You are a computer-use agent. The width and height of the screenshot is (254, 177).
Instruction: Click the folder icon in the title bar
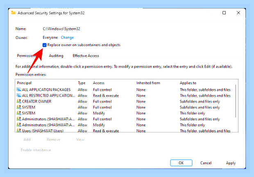[13, 13]
